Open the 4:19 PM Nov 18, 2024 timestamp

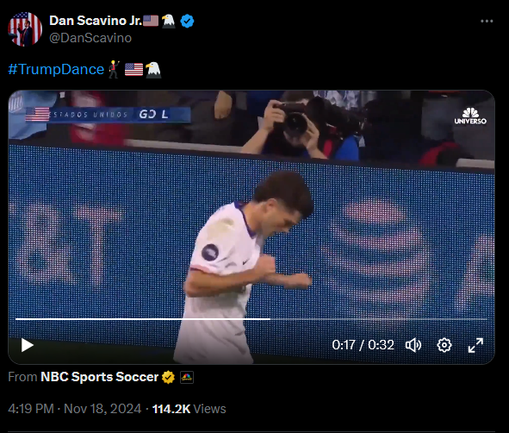coord(75,409)
